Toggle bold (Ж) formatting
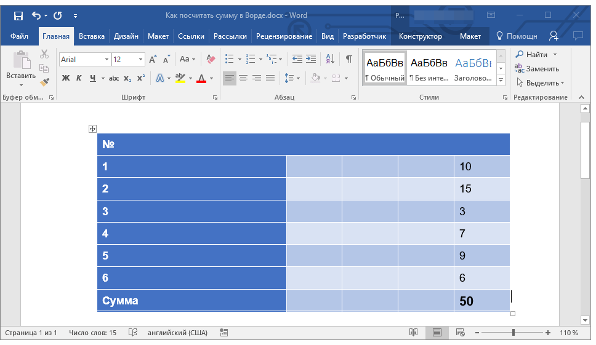Screen dimensions: 596x345 66,78
